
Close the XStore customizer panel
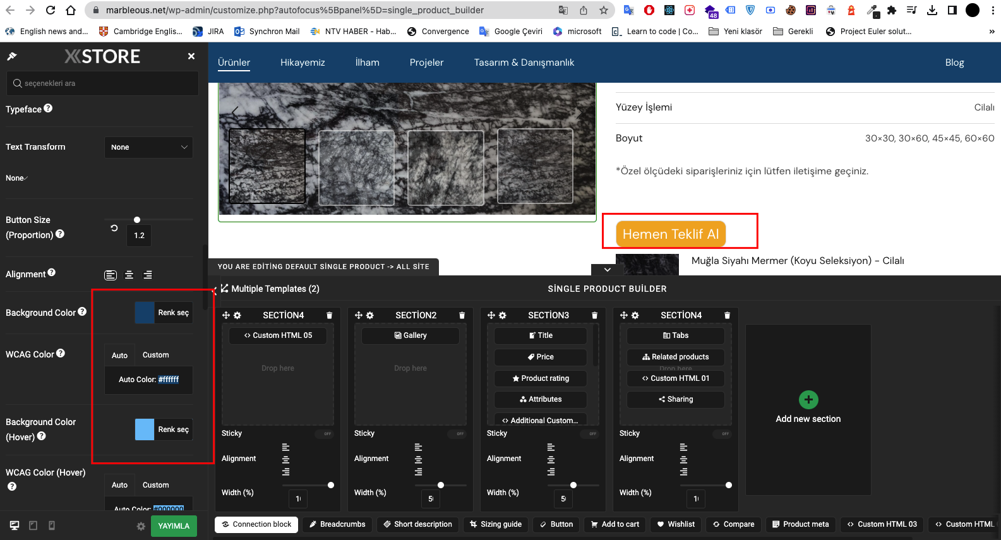click(x=191, y=56)
